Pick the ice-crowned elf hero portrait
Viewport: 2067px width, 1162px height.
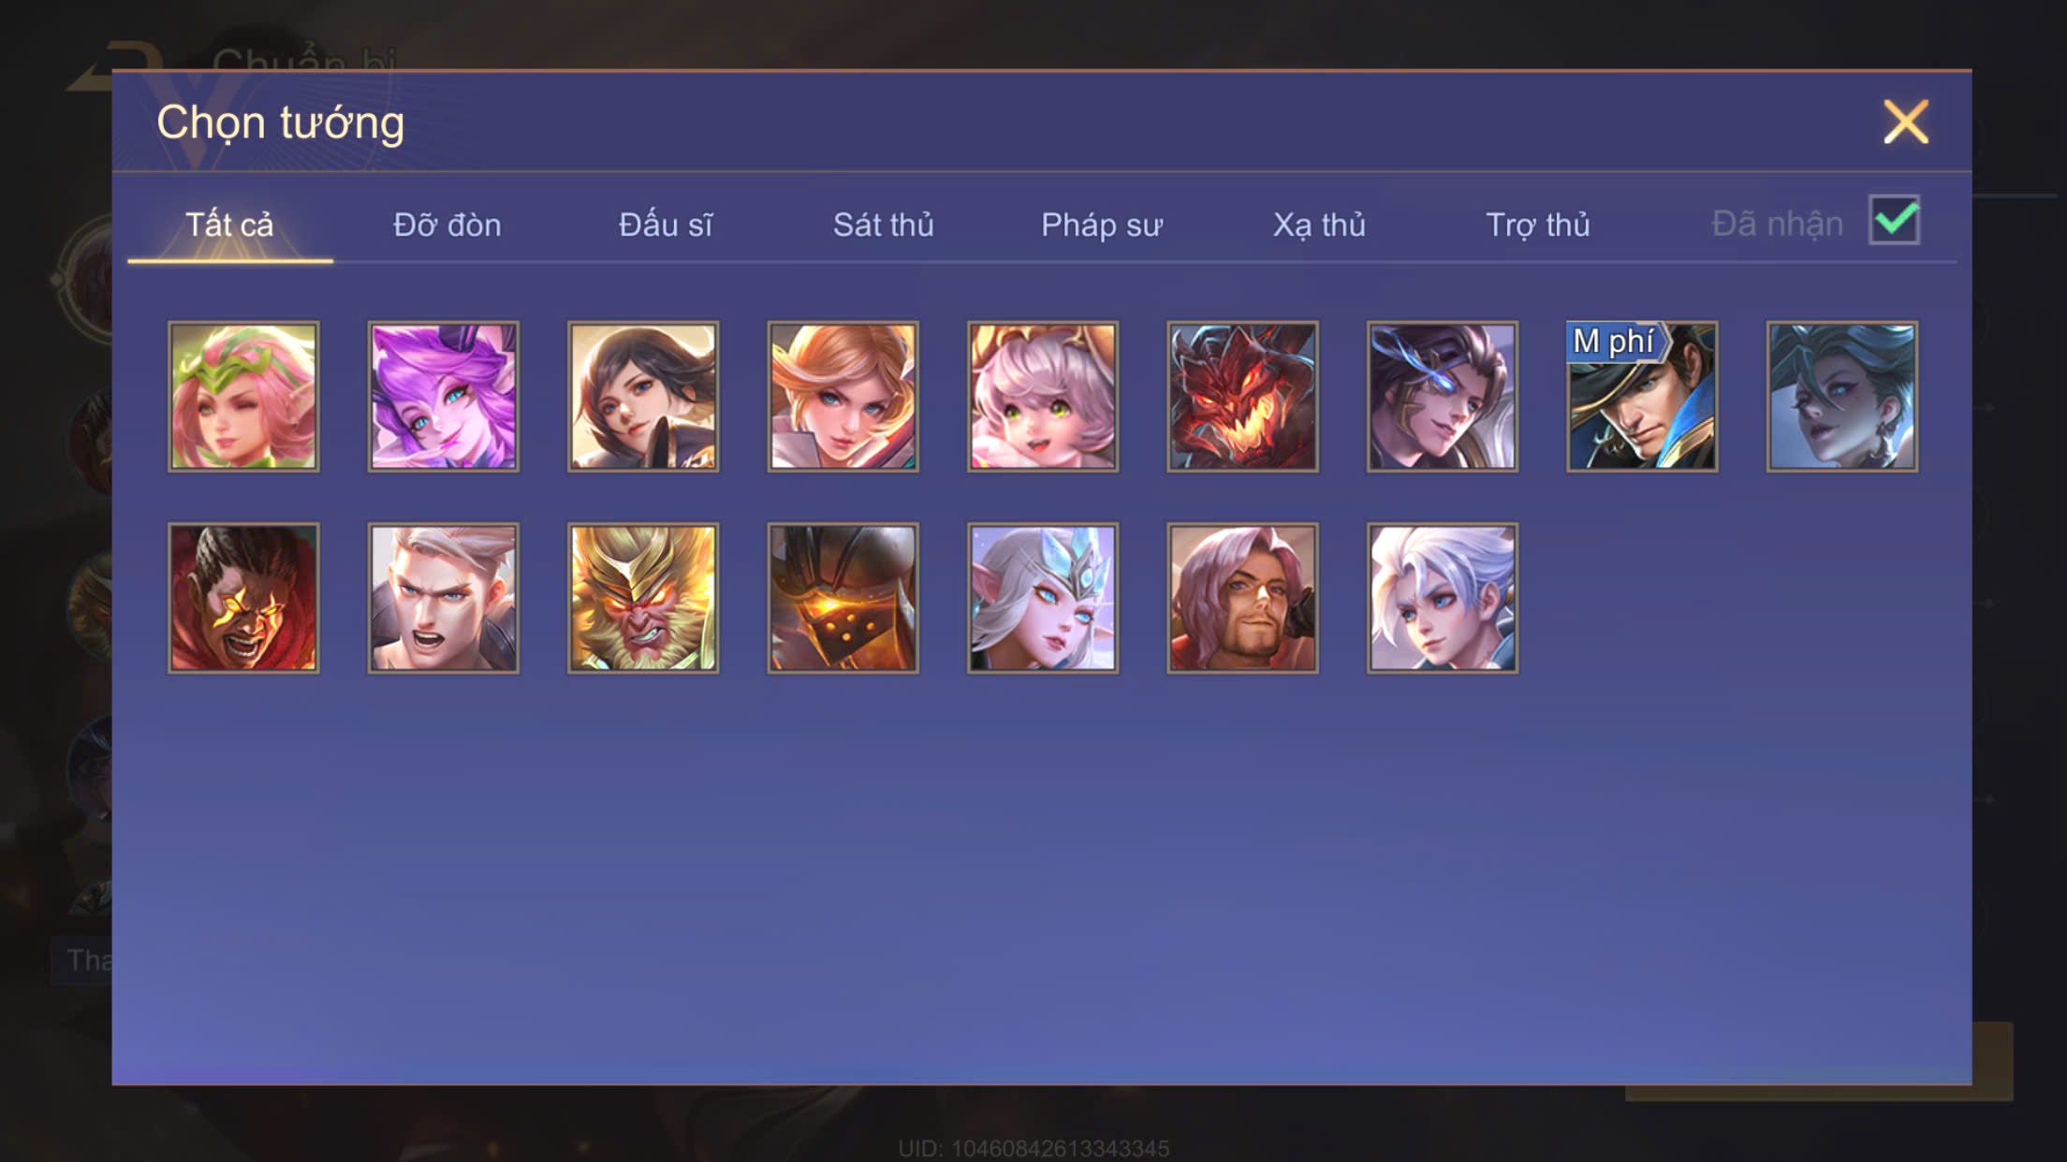pyautogui.click(x=1043, y=598)
